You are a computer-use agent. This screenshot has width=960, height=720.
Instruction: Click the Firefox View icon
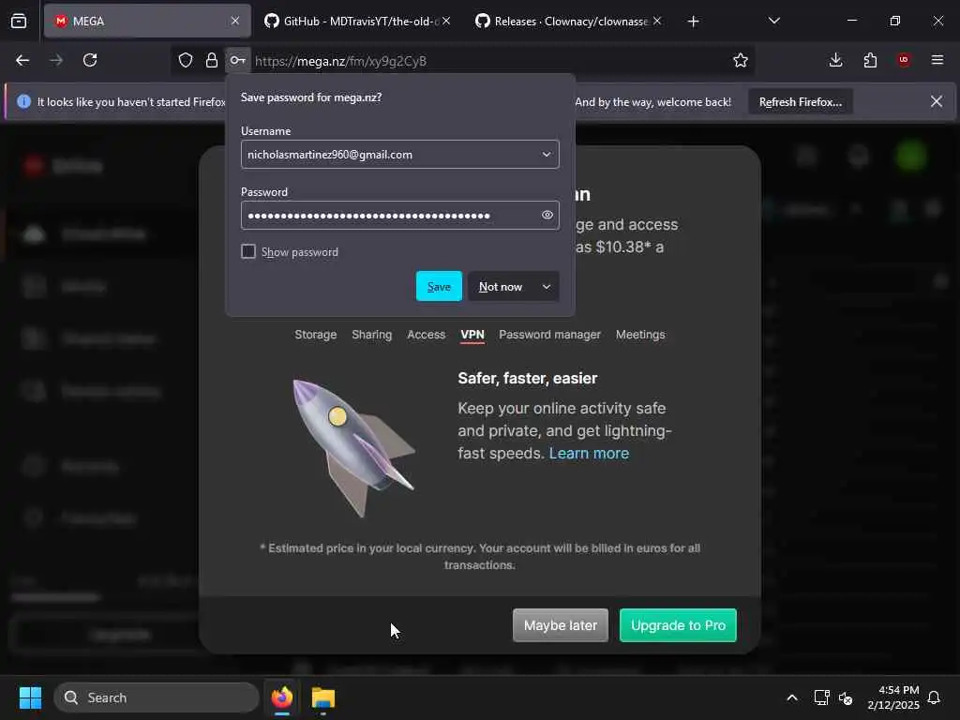pos(19,22)
